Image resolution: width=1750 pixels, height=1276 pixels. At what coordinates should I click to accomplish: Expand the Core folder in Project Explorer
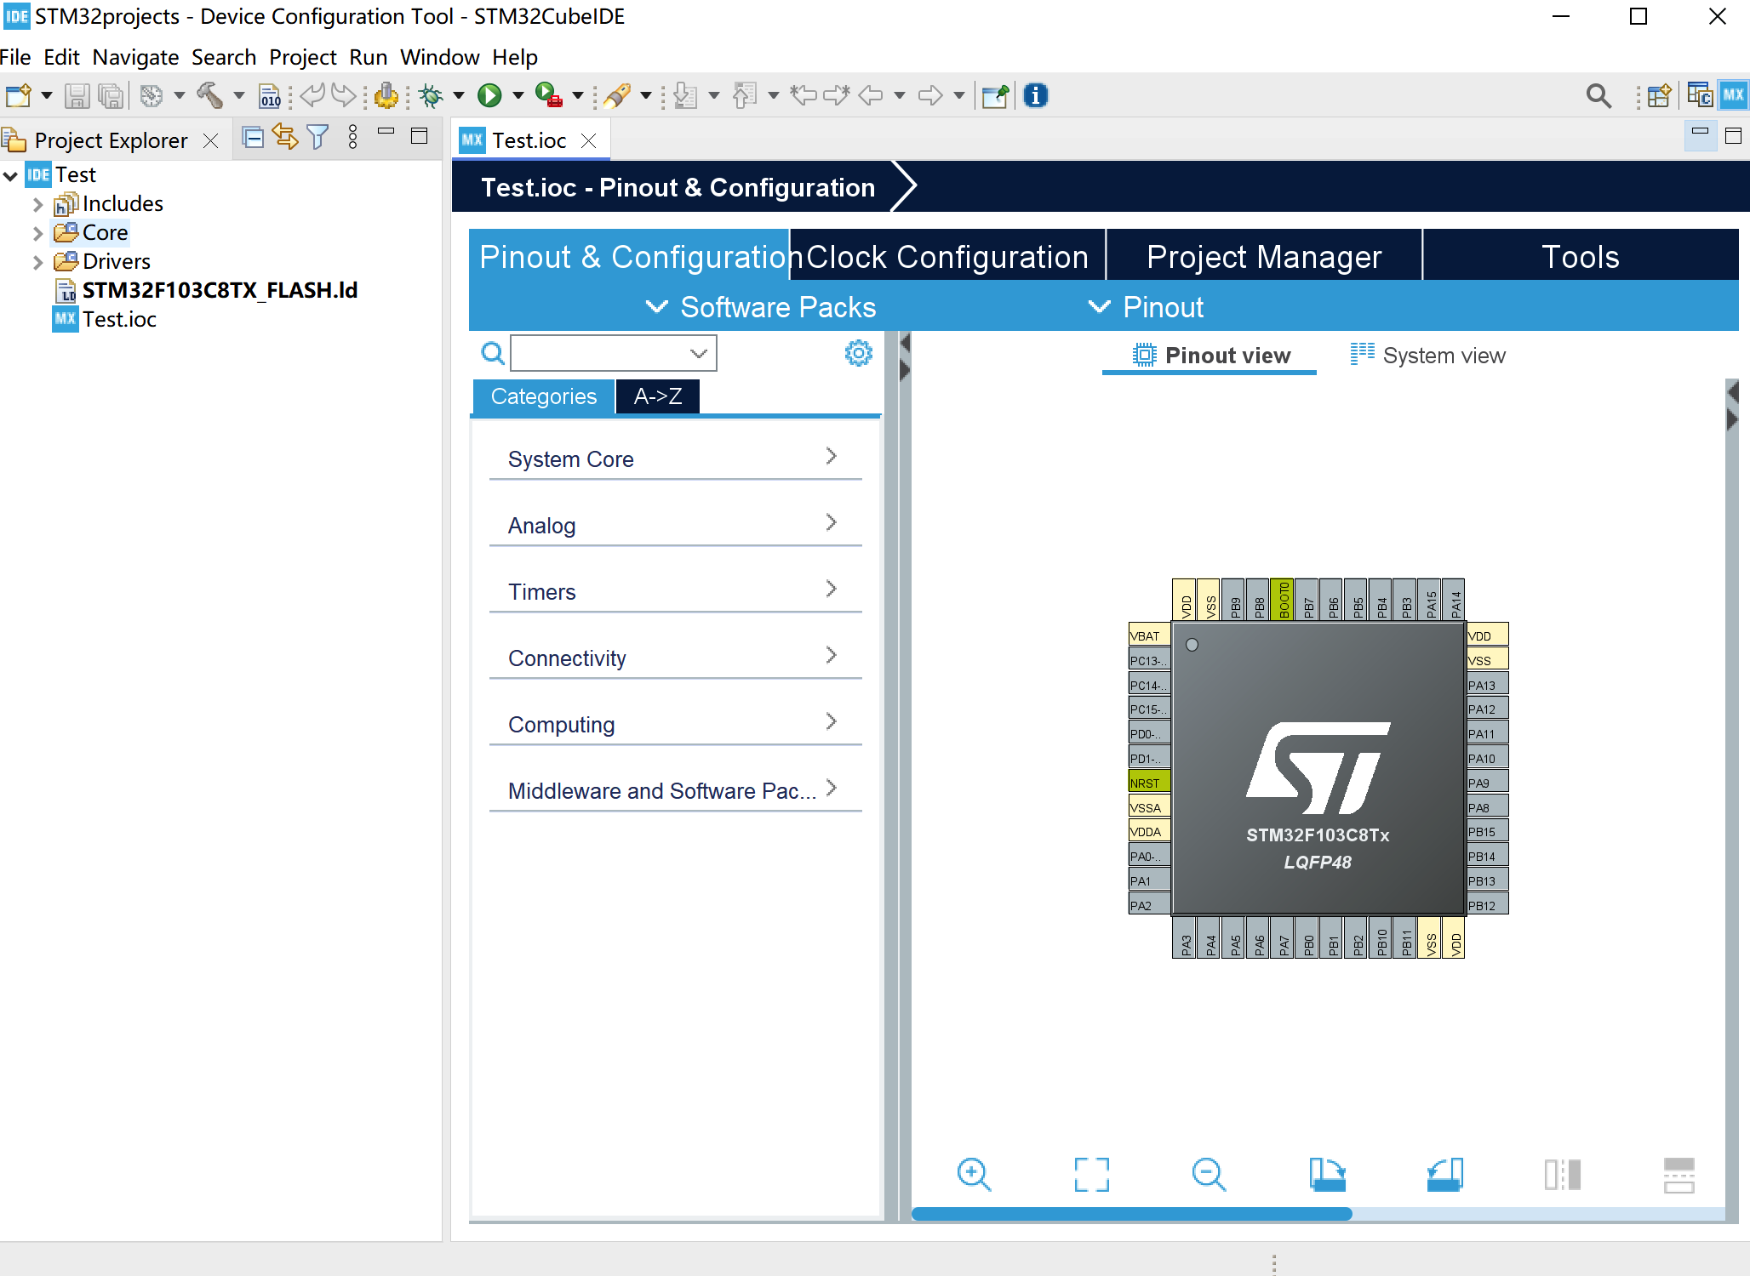coord(37,231)
